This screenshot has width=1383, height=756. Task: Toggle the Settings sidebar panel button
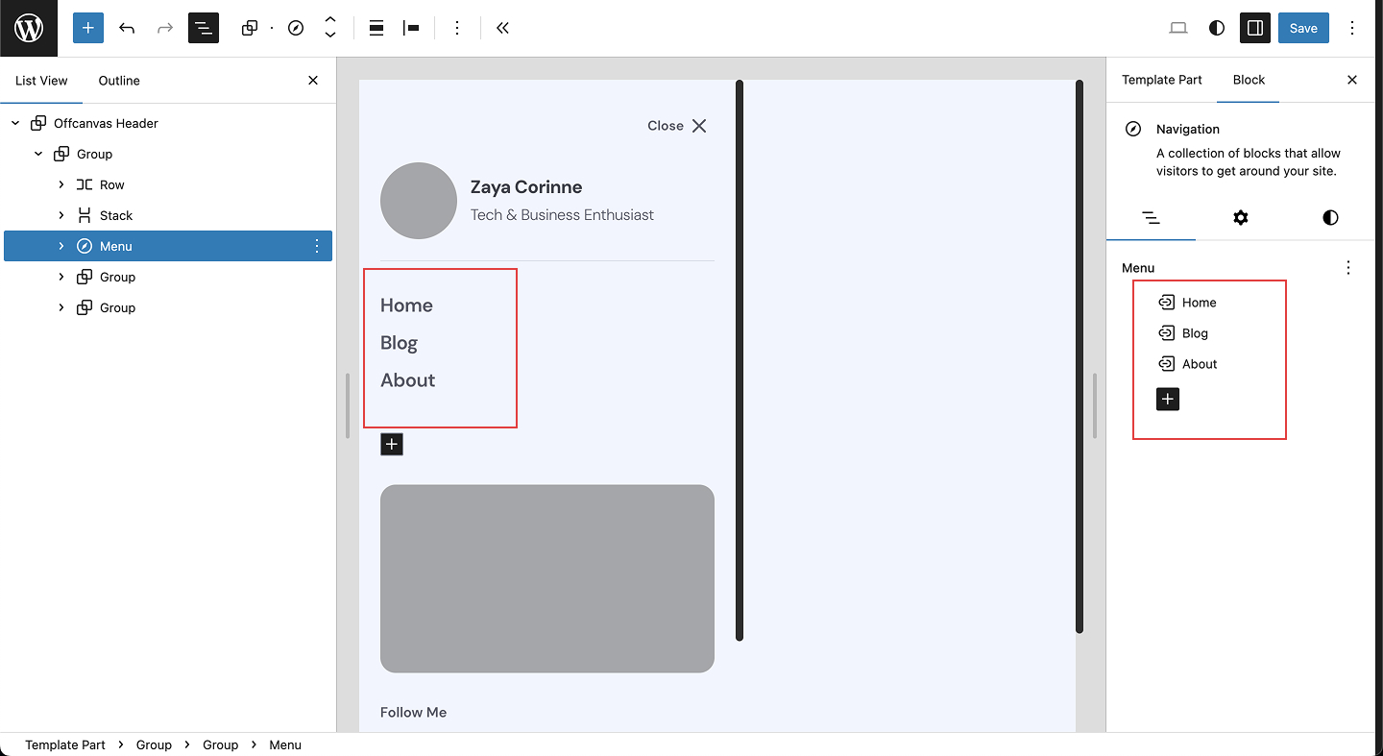1254,28
